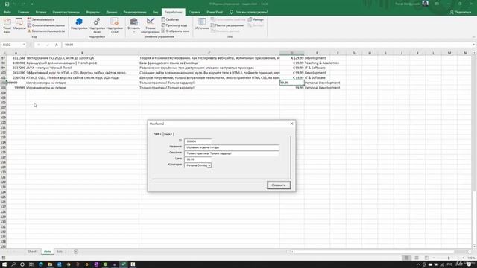Click View Code (Просмотр кода)
Screen dimensions: 477x268
point(174,25)
